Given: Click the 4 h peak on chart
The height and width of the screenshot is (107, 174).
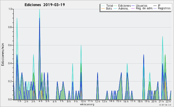Looking at the screenshot, I should coord(40,10).
